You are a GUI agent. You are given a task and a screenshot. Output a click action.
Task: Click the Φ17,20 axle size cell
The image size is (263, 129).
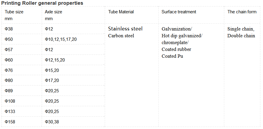coord(52,80)
